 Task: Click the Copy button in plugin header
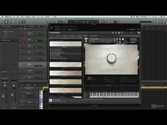pos(70,30)
